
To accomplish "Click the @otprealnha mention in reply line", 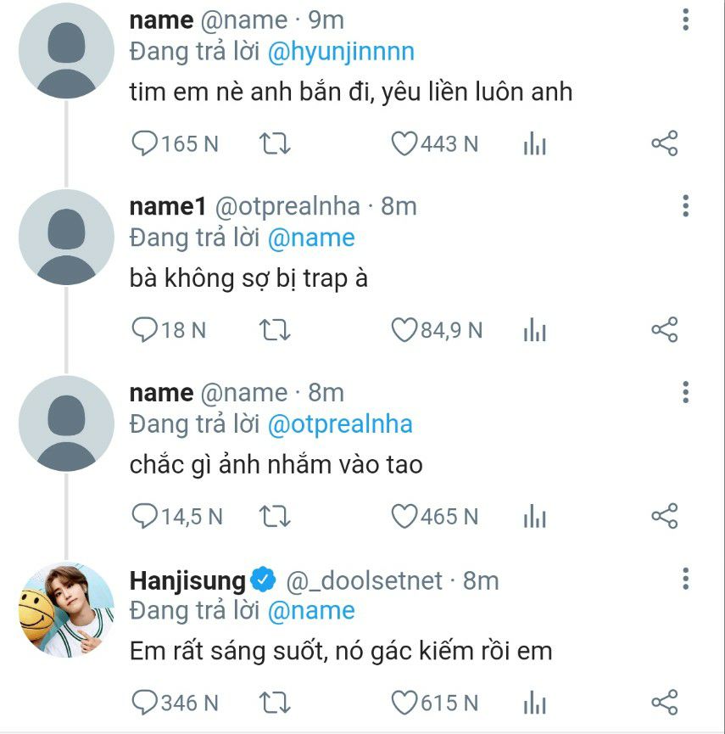I will pos(340,424).
